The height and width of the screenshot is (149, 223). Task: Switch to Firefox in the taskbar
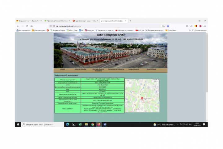click(99, 124)
